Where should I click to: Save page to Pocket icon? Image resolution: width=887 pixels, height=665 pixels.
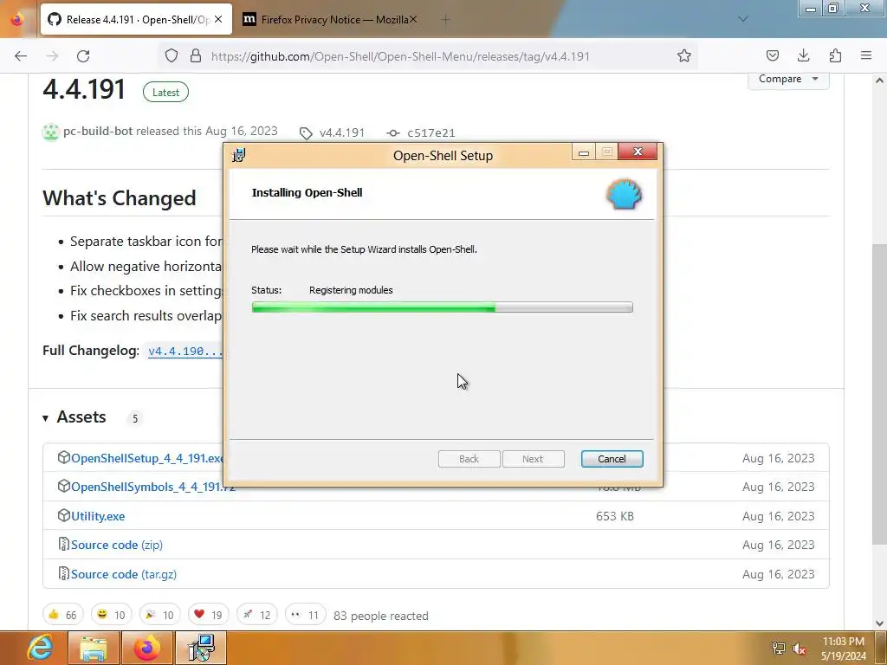point(772,55)
